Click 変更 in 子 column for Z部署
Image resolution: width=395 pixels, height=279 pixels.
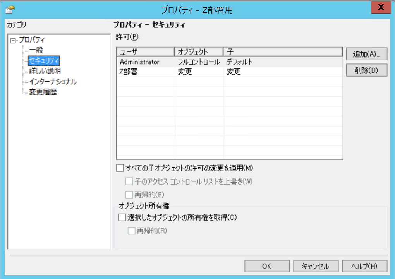tap(234, 72)
